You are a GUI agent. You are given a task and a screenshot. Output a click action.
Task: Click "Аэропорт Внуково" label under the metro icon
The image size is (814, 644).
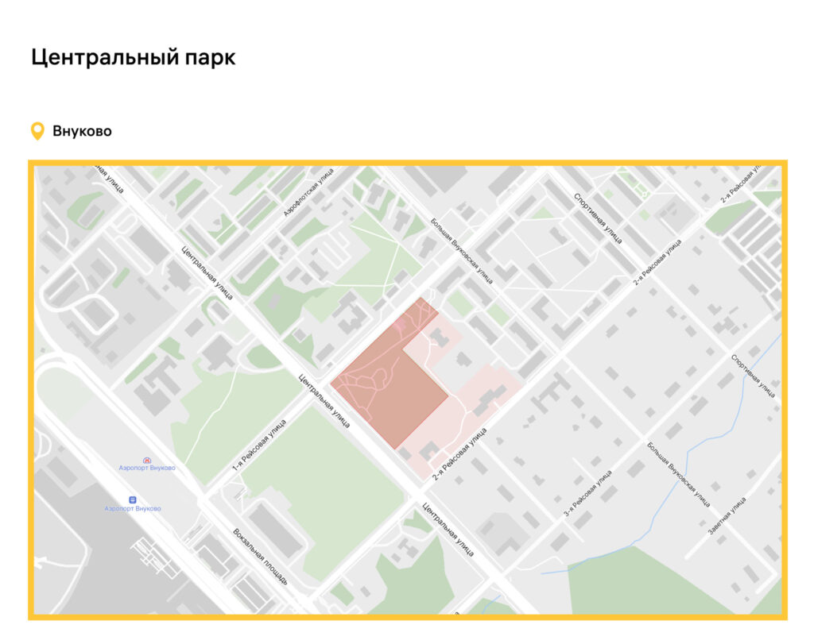point(147,468)
